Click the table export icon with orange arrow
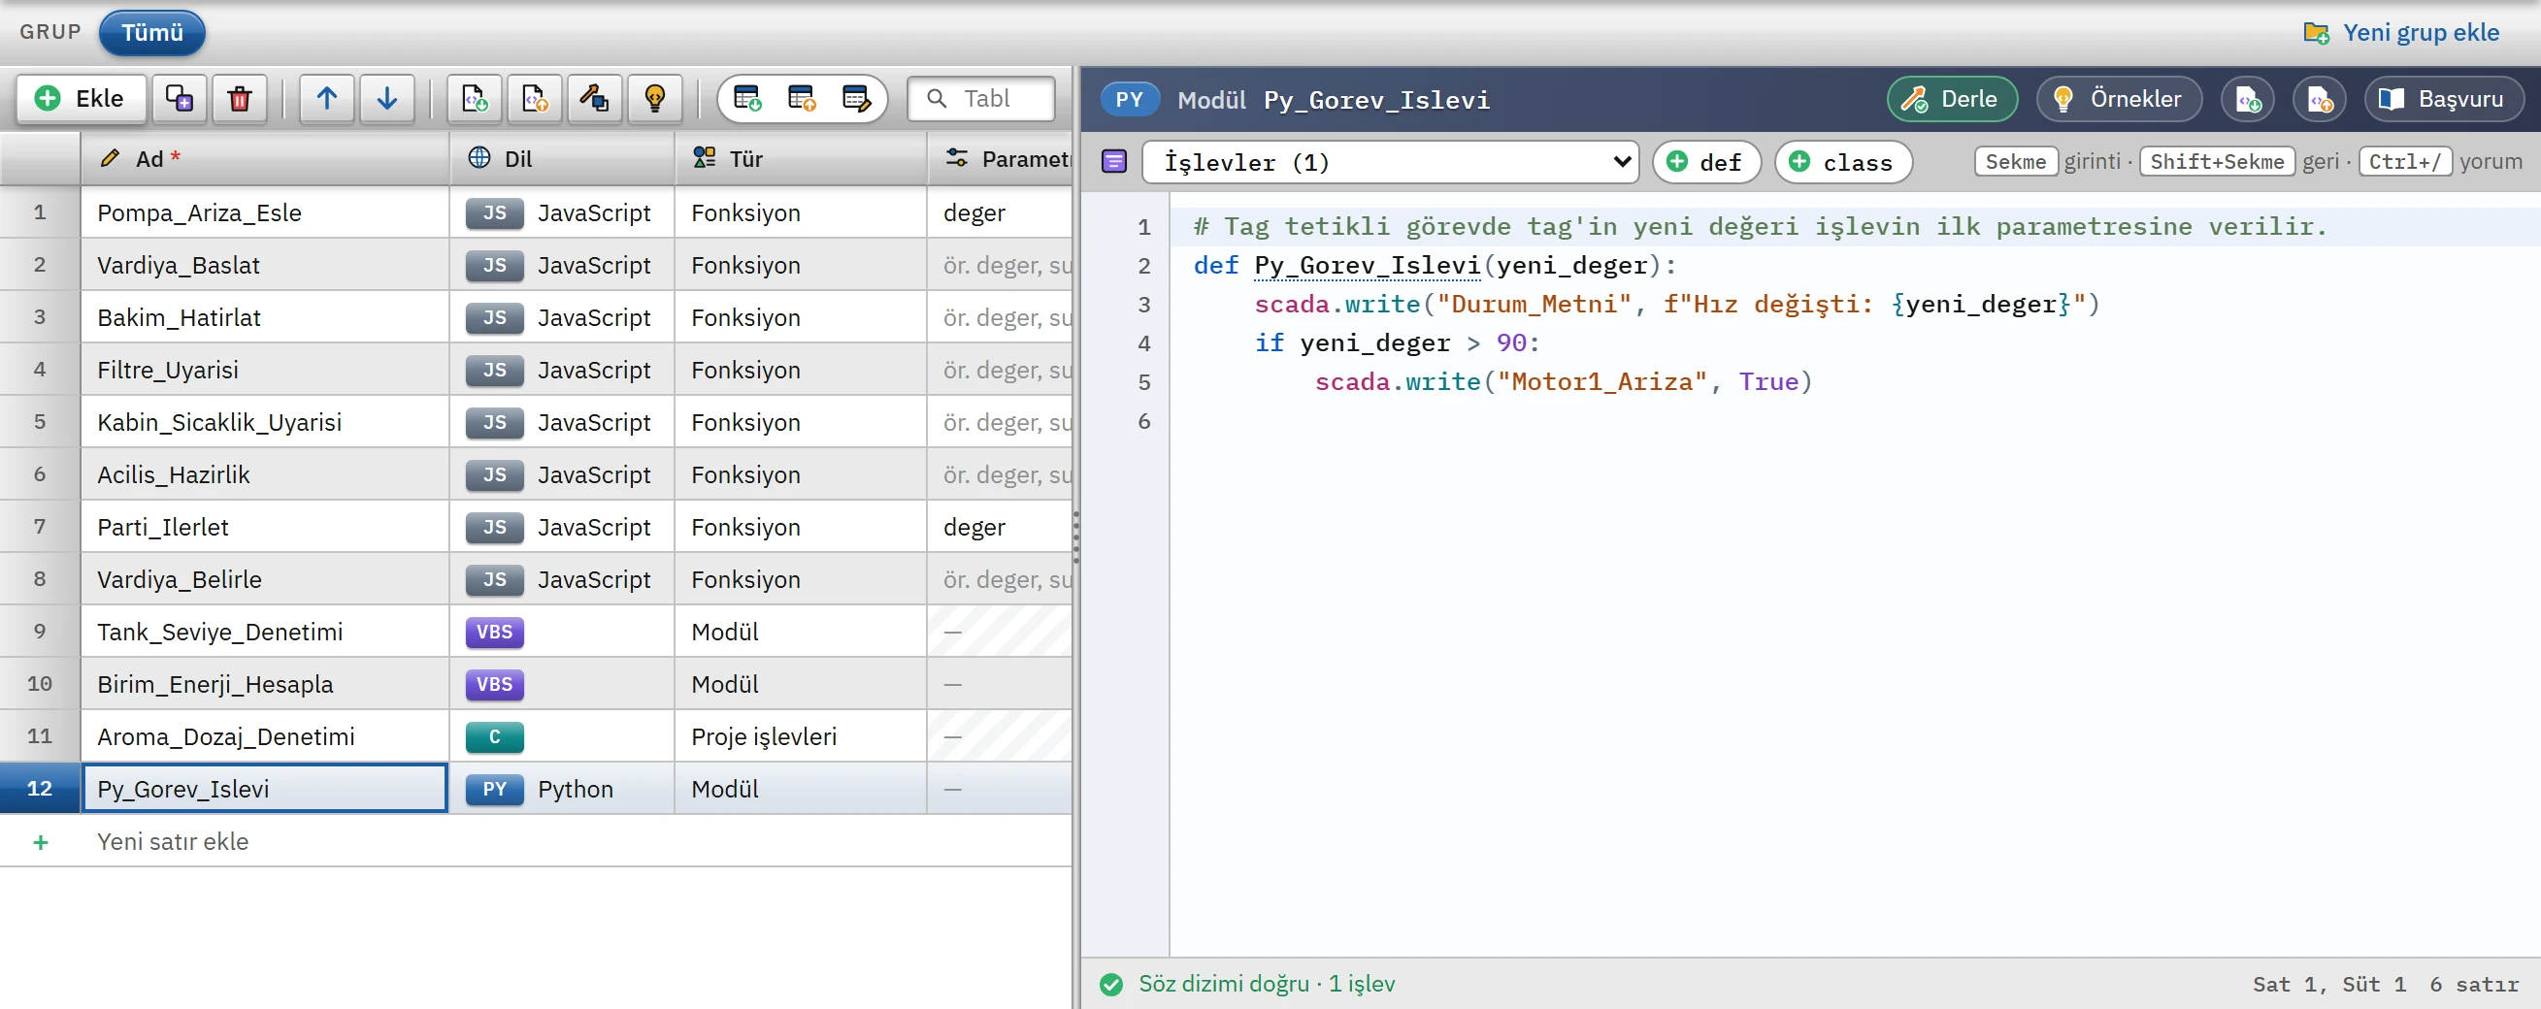2541x1009 pixels. pos(802,99)
